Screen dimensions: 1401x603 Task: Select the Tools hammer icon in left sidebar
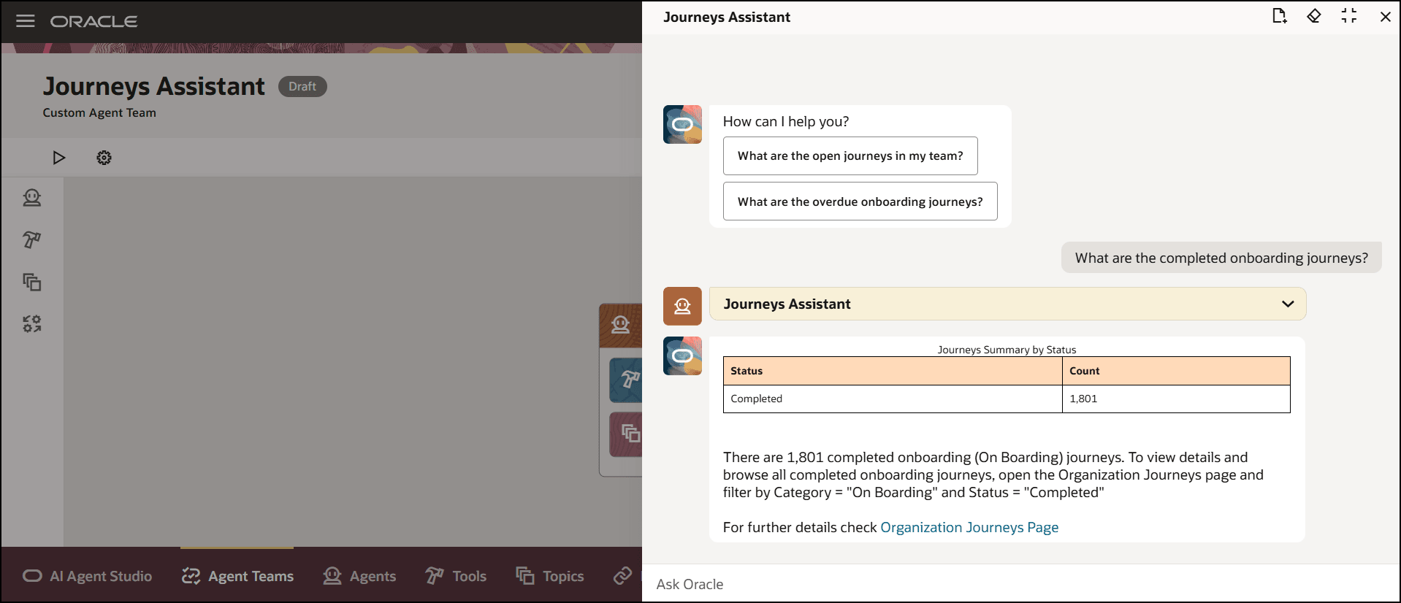click(32, 239)
